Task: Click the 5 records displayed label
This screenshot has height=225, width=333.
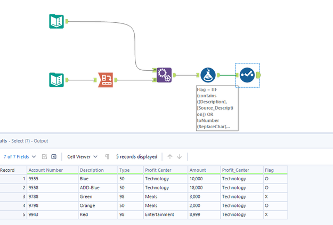Action: coord(137,157)
